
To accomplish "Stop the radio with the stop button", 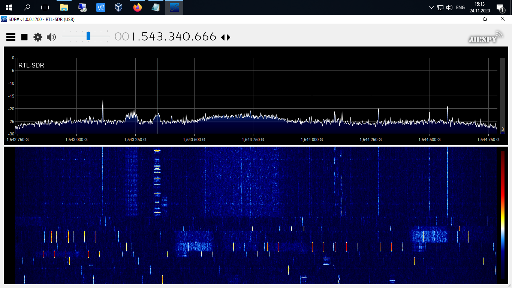I will 24,37.
